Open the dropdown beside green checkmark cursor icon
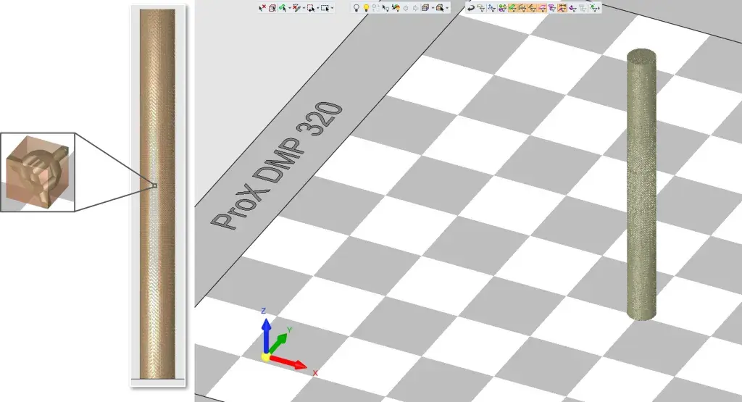The height and width of the screenshot is (402, 742). pyautogui.click(x=290, y=8)
